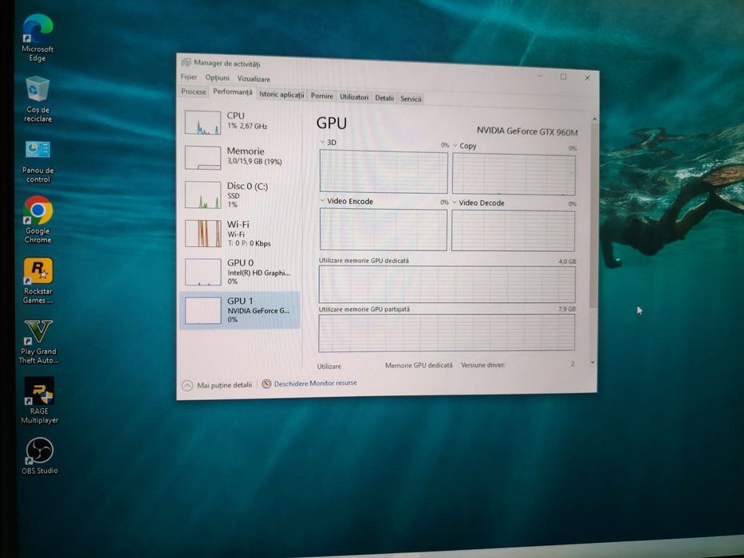This screenshot has width=744, height=558.
Task: Collapse with Mai puține detalii button
Action: pos(218,385)
